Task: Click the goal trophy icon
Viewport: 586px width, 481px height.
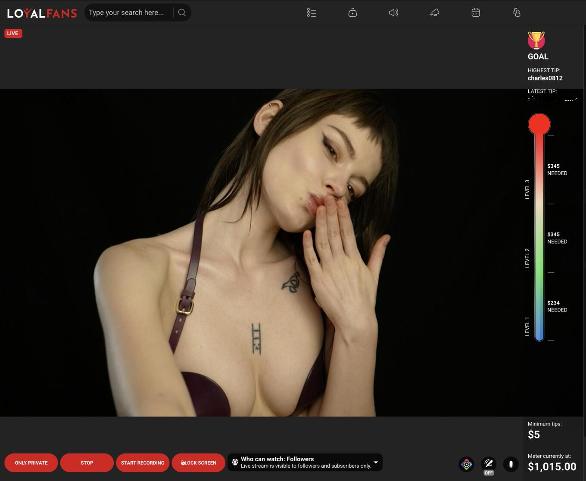Action: coord(536,40)
